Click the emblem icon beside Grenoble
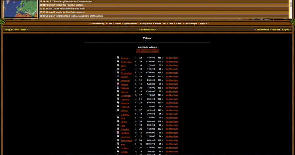This screenshot has width=295, height=155. pos(118,129)
